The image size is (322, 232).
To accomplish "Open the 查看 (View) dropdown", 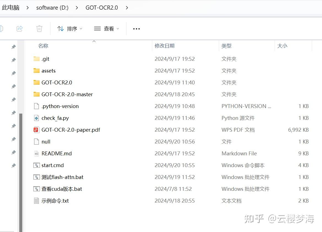I will [107, 29].
